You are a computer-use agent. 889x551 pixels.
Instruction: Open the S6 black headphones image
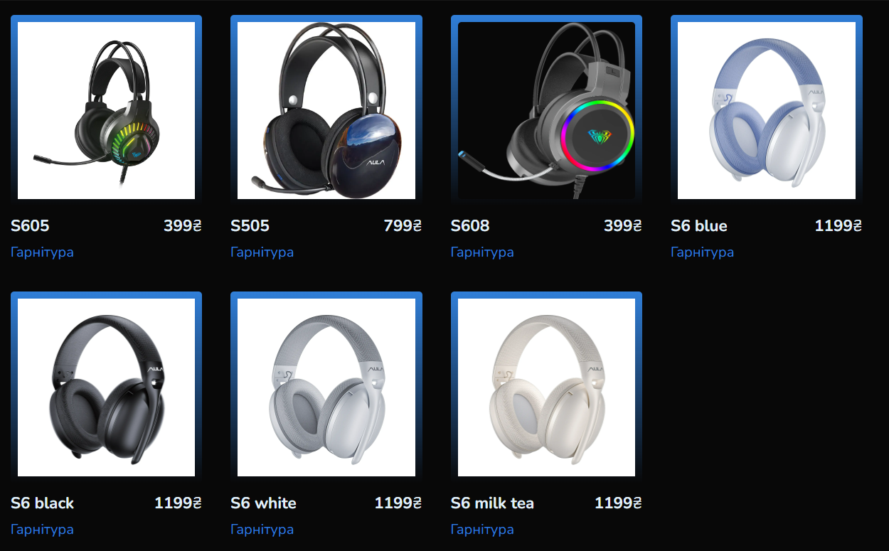point(106,387)
